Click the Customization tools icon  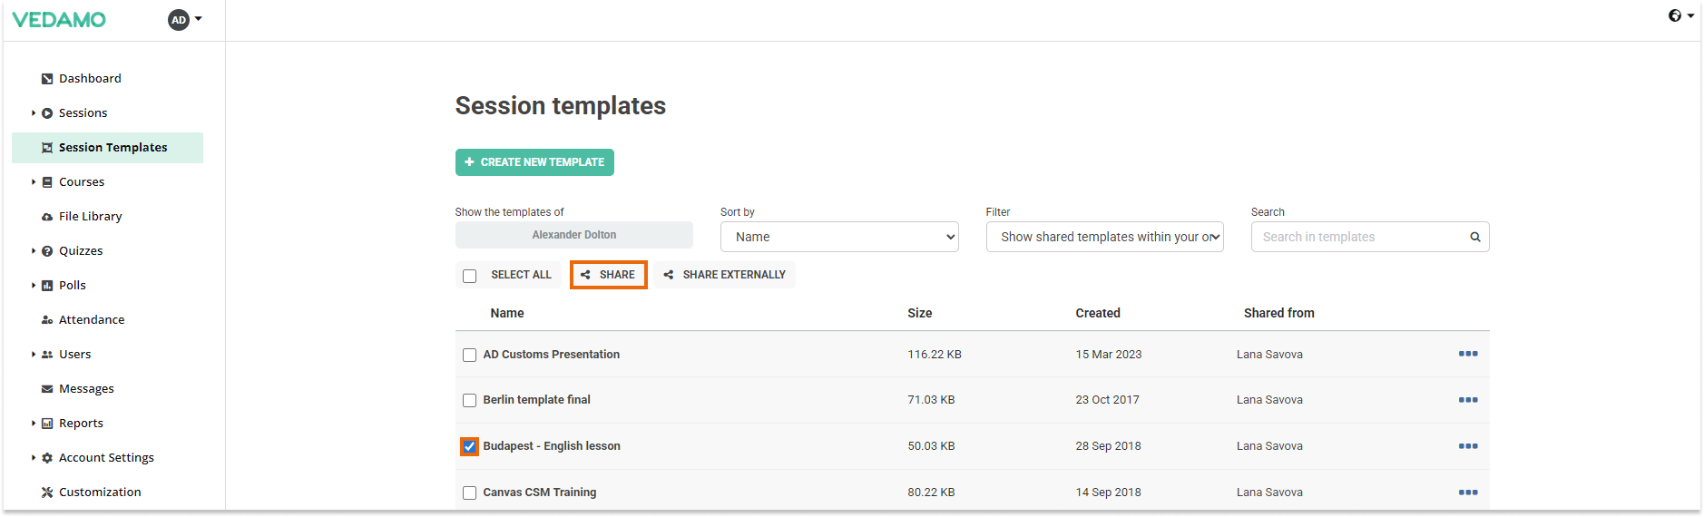click(x=47, y=493)
